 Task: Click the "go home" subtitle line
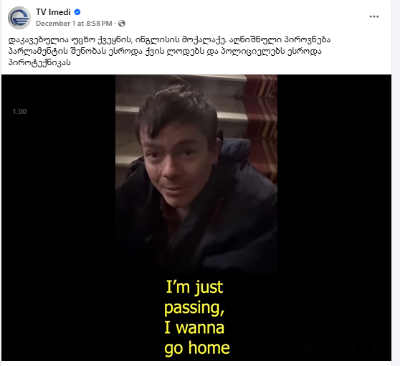click(x=197, y=348)
